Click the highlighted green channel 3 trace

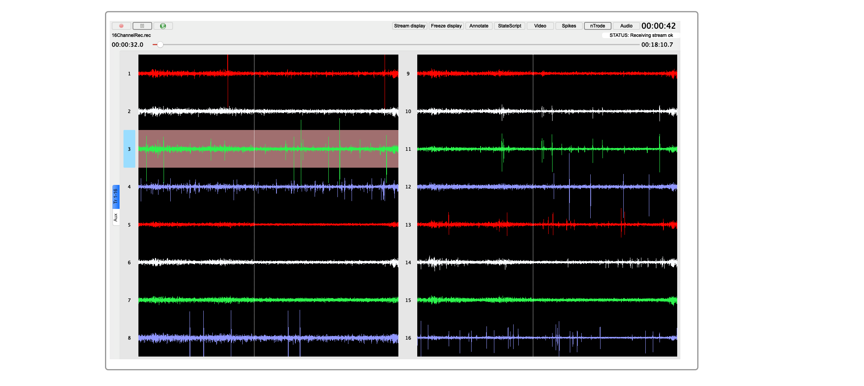(268, 149)
